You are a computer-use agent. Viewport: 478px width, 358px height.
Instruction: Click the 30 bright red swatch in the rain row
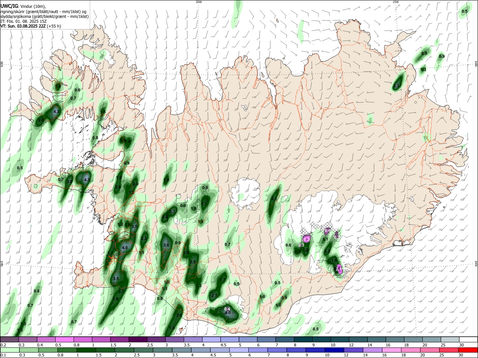tap(468, 350)
